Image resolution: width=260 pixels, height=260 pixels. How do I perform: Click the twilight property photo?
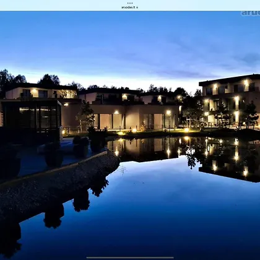[x=130, y=136]
